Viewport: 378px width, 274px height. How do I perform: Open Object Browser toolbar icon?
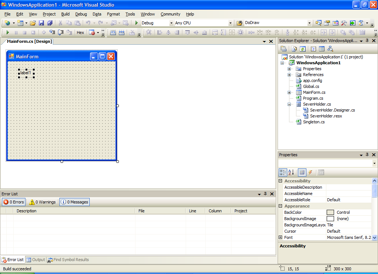[x=335, y=23]
